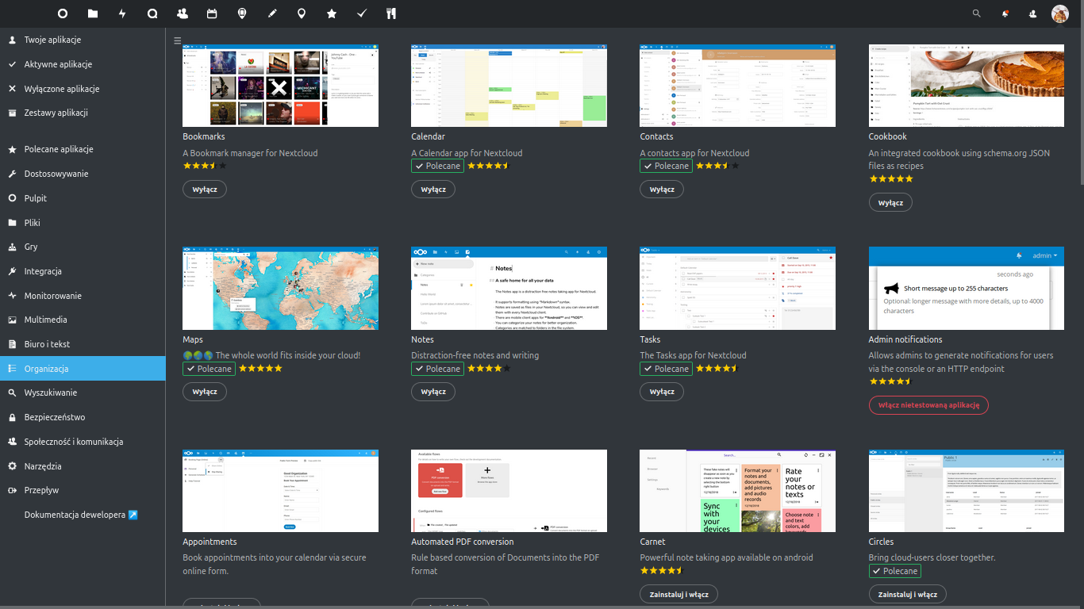Open 'Polecane aplikacje' category
Image resolution: width=1084 pixels, height=609 pixels.
pyautogui.click(x=83, y=149)
